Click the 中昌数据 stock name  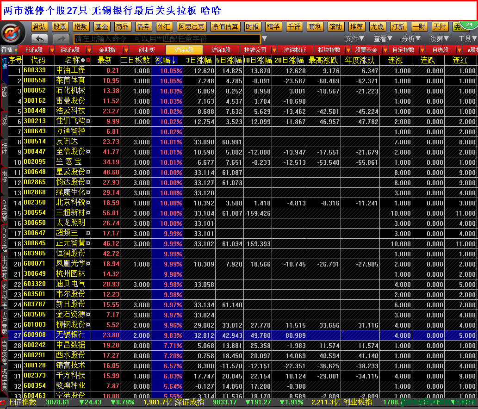[71, 345]
